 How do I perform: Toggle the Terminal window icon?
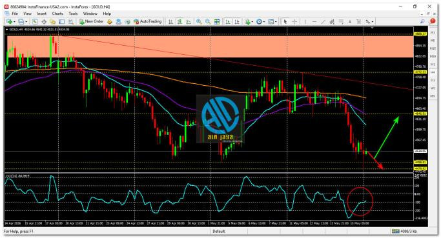[61, 22]
